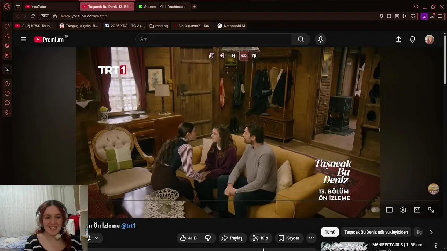Take a snapshot with the capture icon
Viewport: 447px width, 251px height.
click(389, 16)
